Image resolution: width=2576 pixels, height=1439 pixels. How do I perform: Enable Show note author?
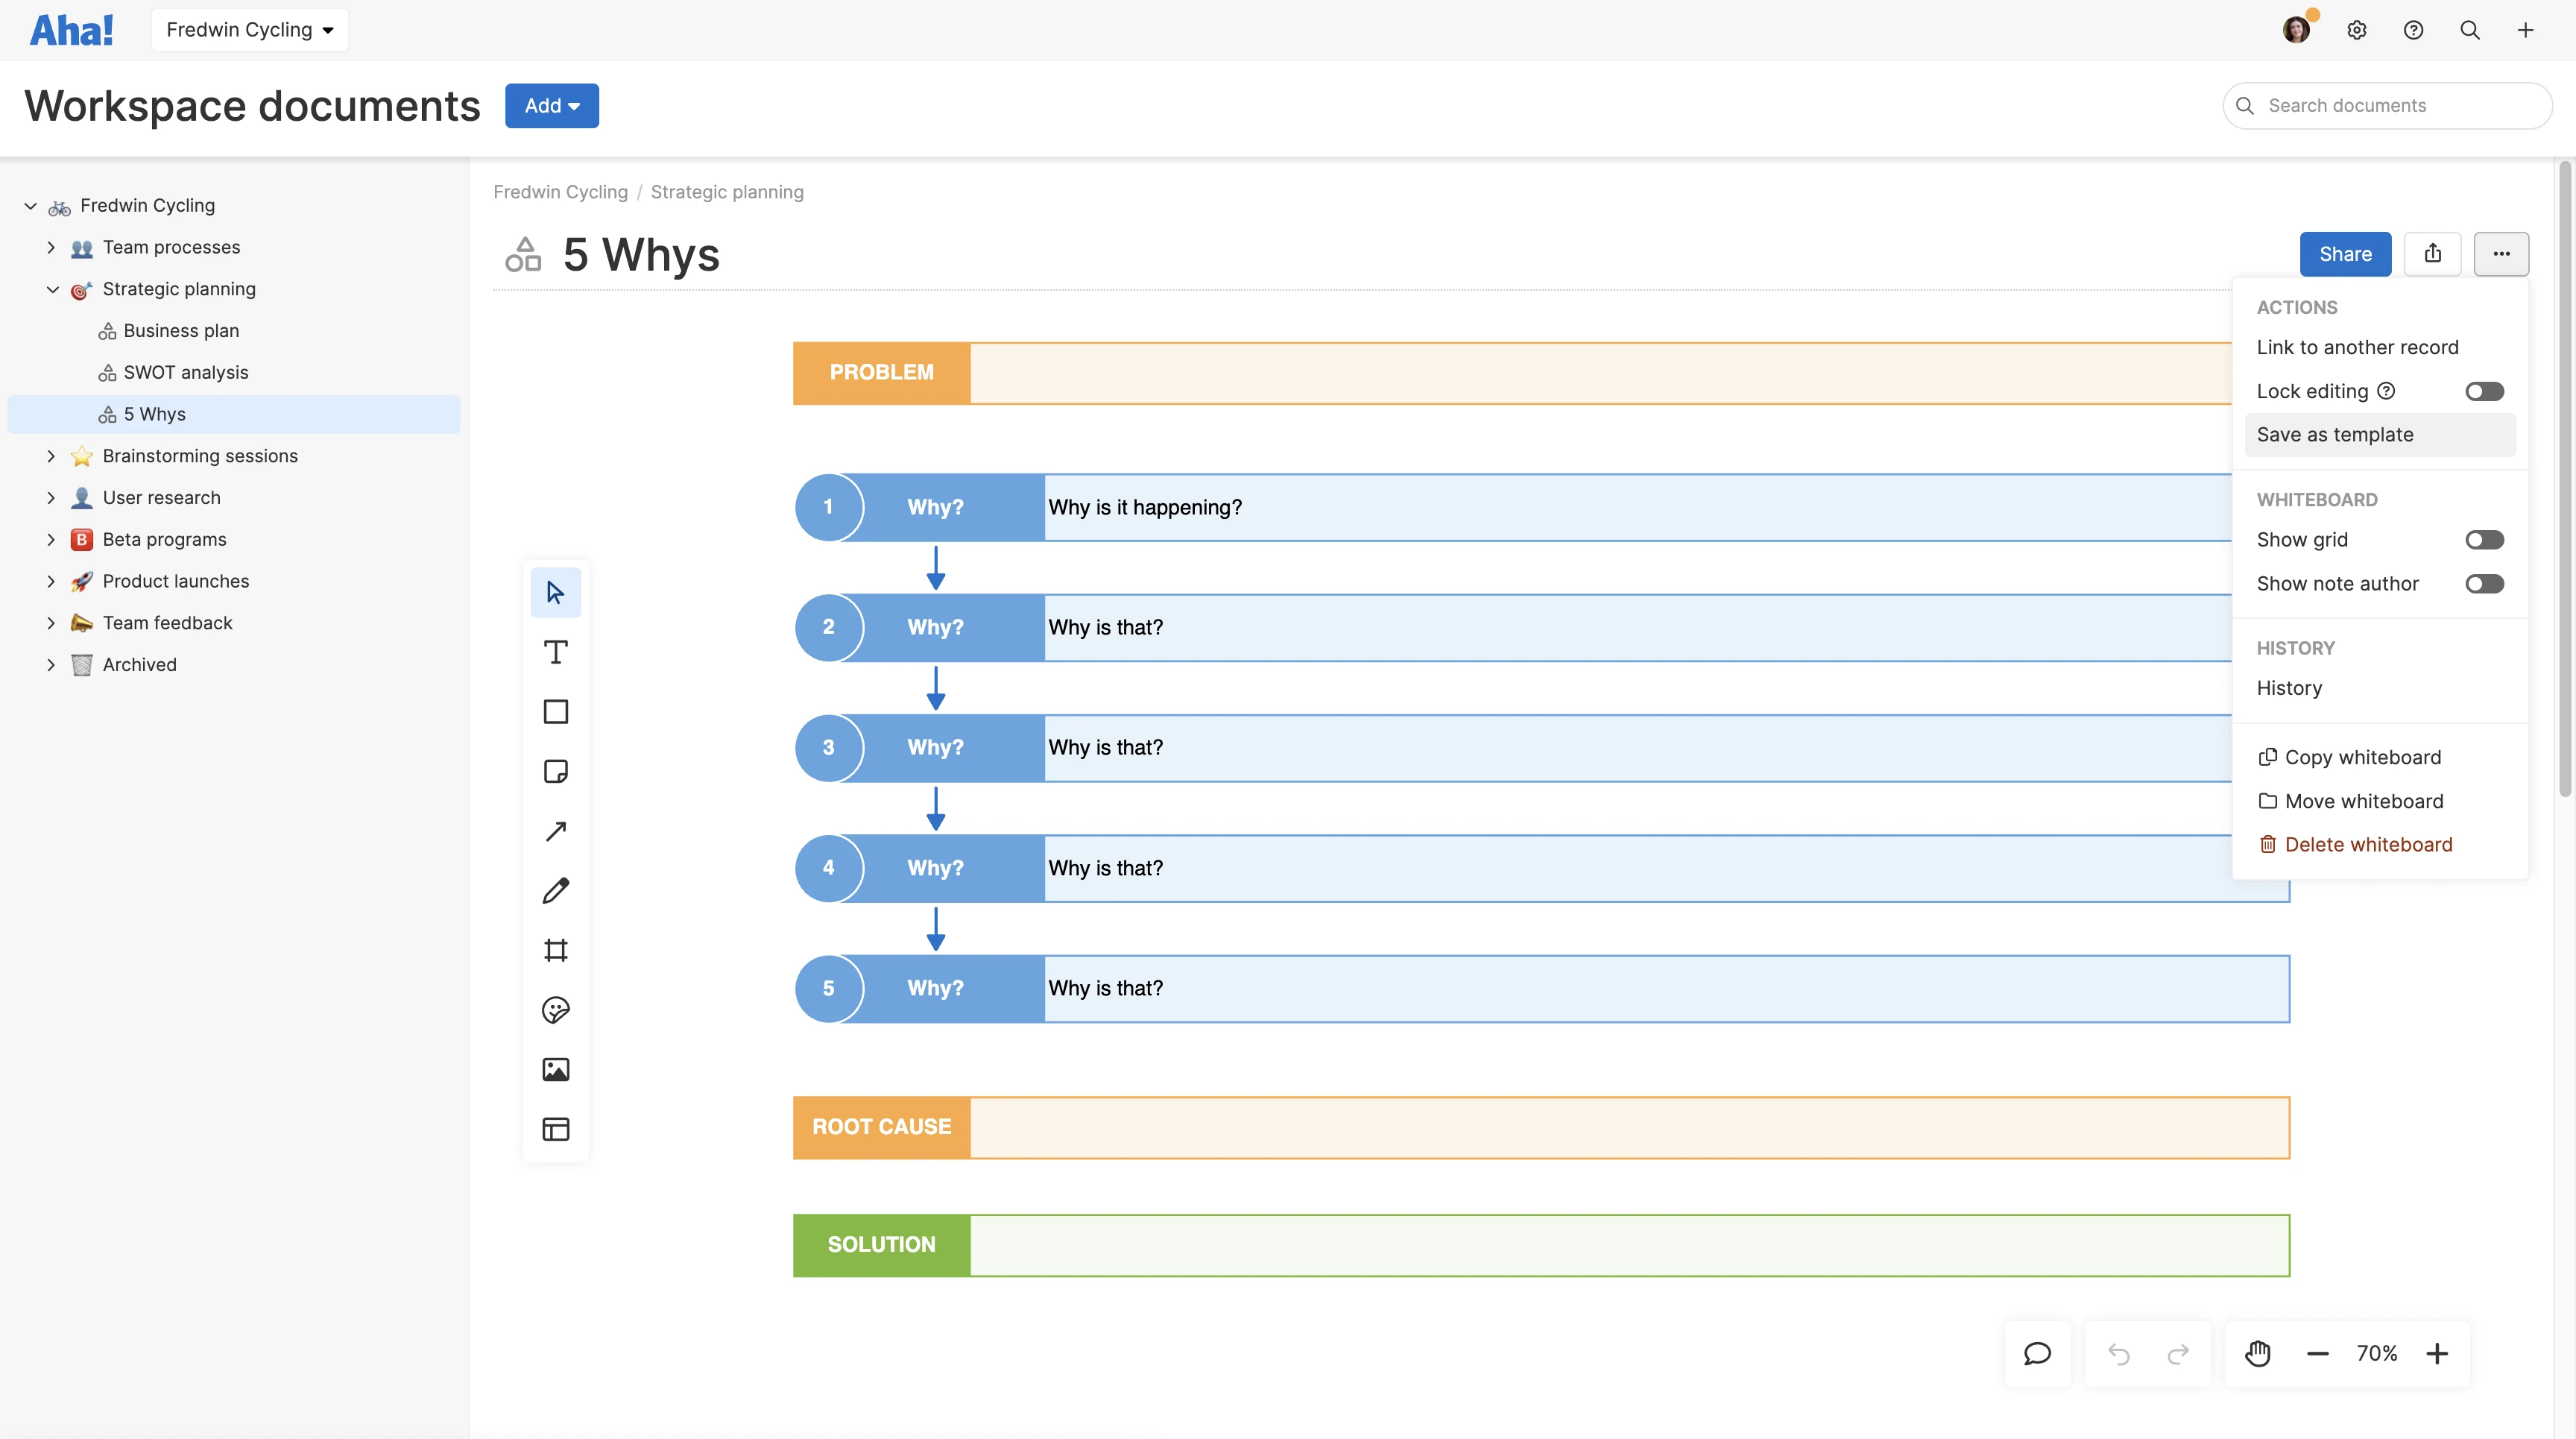tap(2485, 583)
